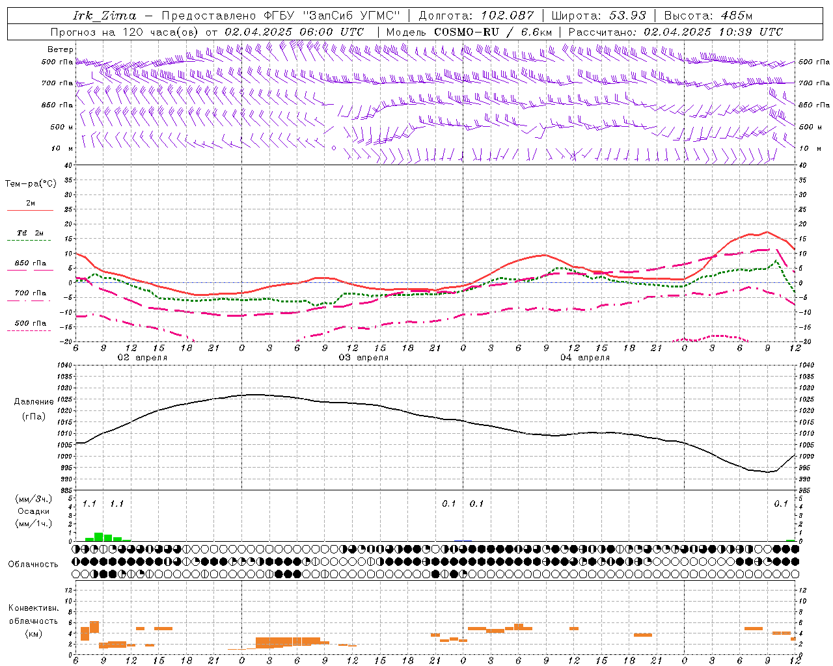833x666 pixels.
Task: Click 'Рассчитано: 02.04.2025 10:39 UTC' text
Action: (x=676, y=32)
